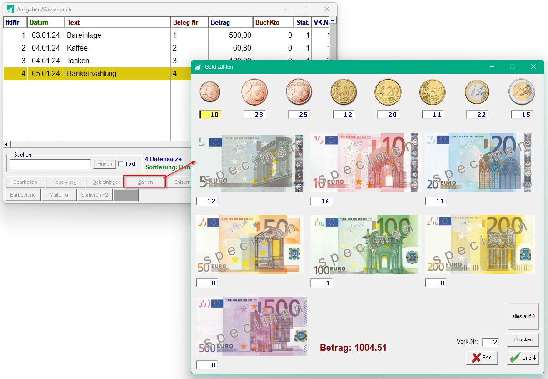Viewport: 548px width, 379px height.
Task: Click the Barbestand button
Action: (x=23, y=195)
